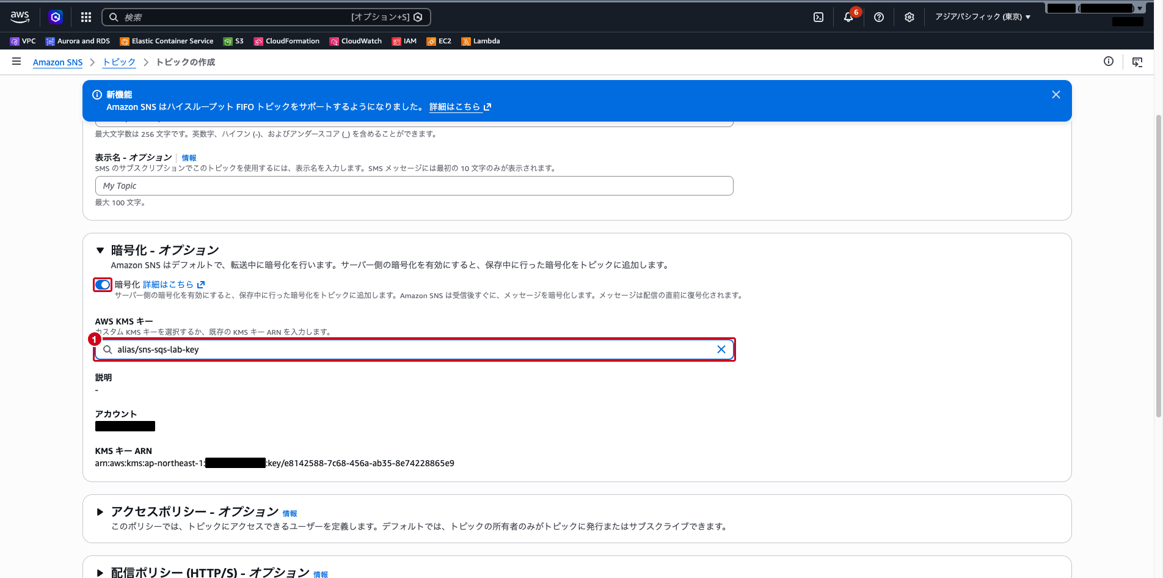Dismiss the new feature FIFO banner
The height and width of the screenshot is (578, 1163).
[1056, 95]
